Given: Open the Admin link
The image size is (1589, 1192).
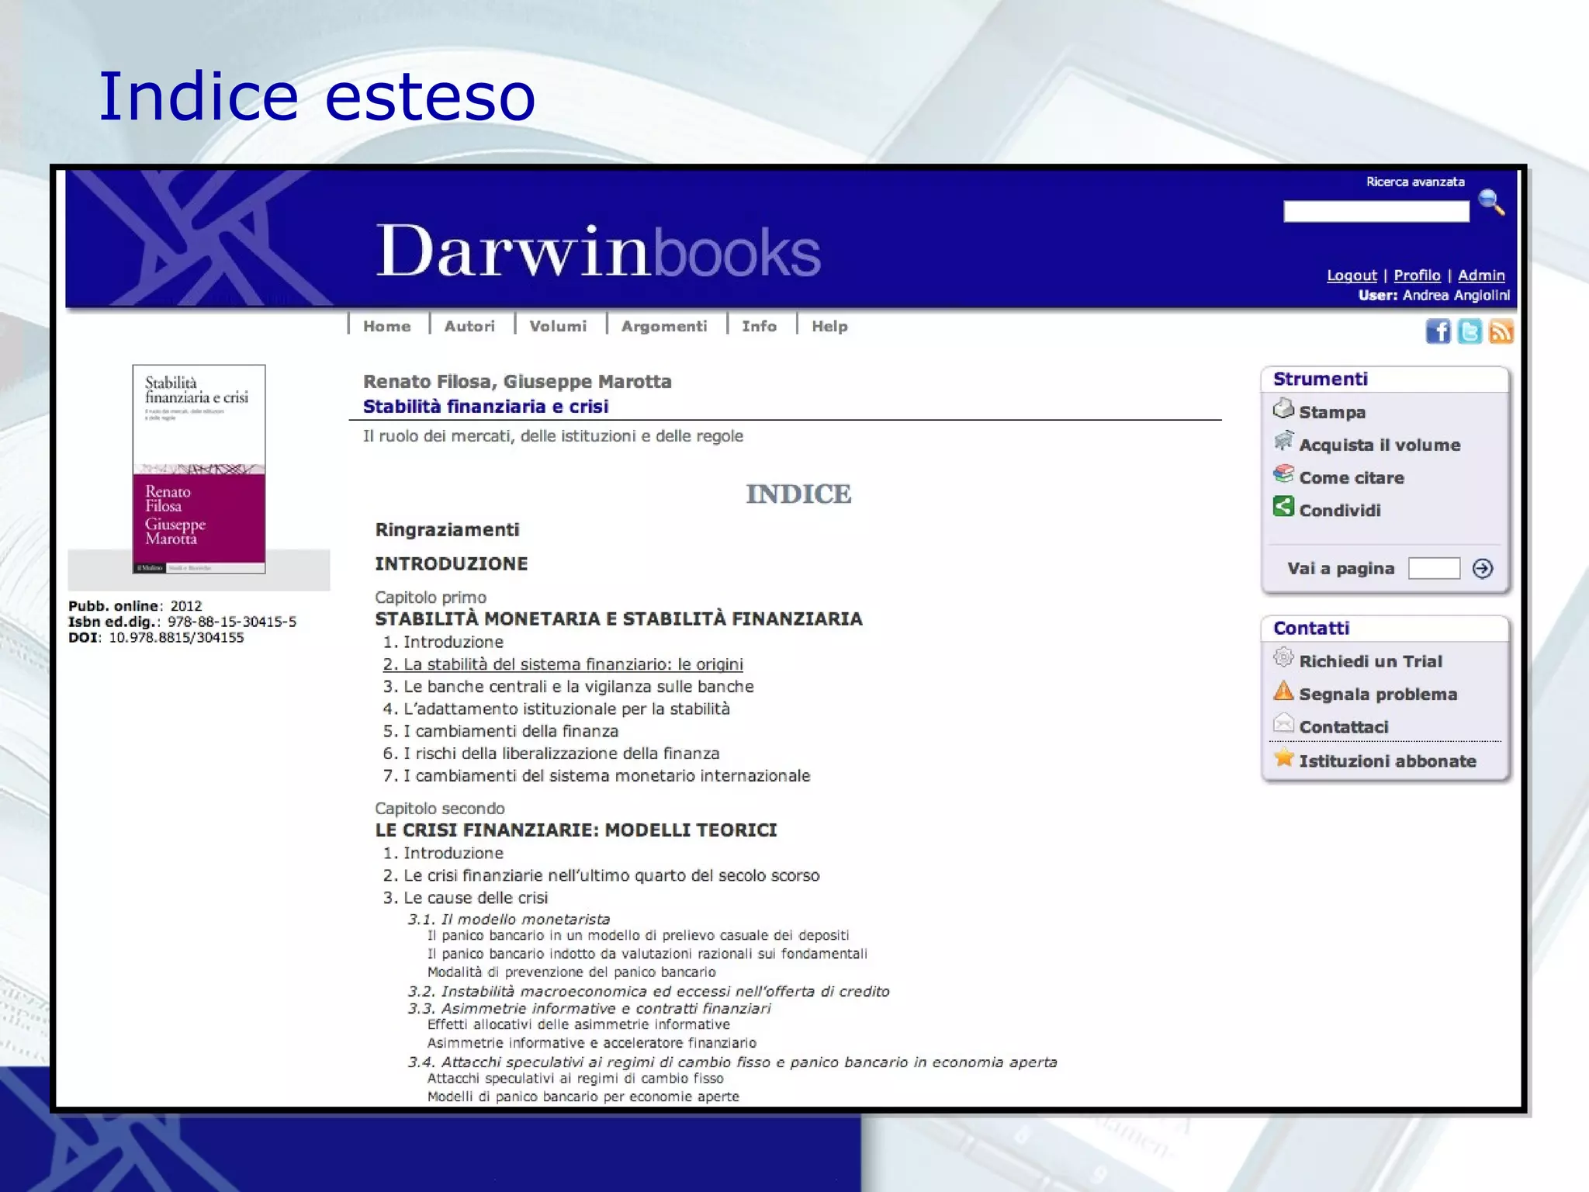Looking at the screenshot, I should pos(1481,275).
